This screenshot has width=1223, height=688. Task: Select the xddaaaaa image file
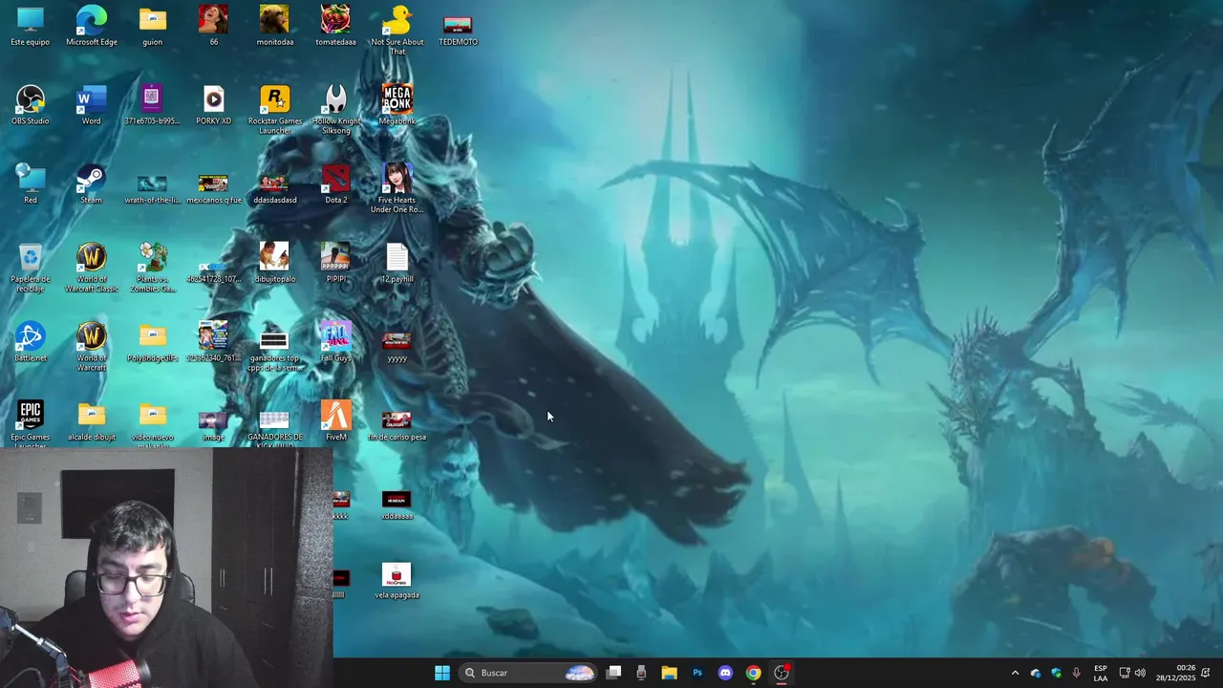click(x=397, y=505)
